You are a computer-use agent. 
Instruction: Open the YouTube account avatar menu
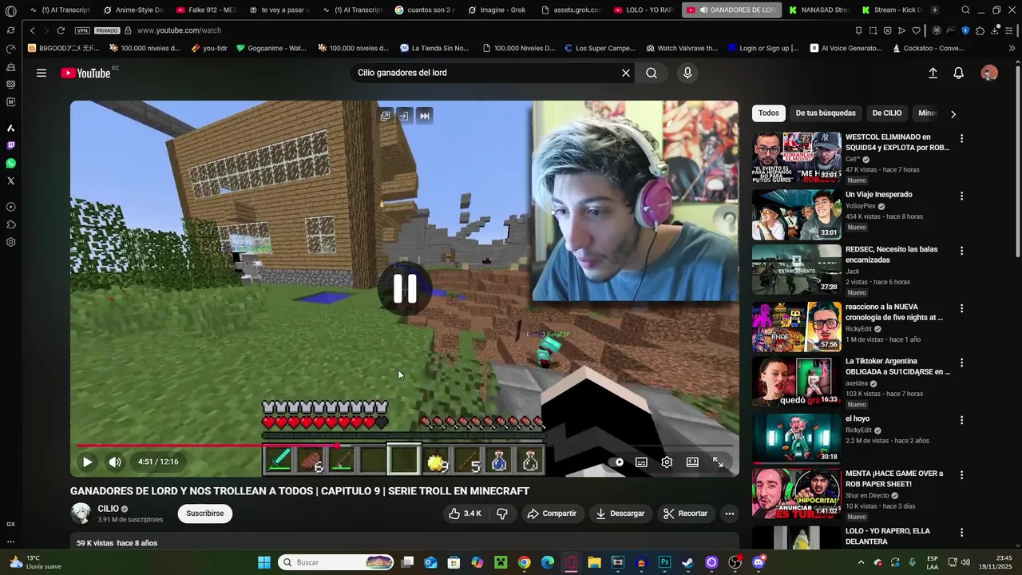click(989, 73)
